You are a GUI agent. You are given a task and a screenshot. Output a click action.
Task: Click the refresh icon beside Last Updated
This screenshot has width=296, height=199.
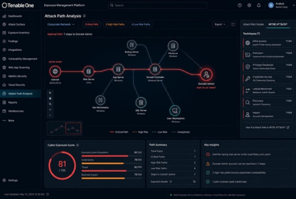pyautogui.click(x=47, y=194)
